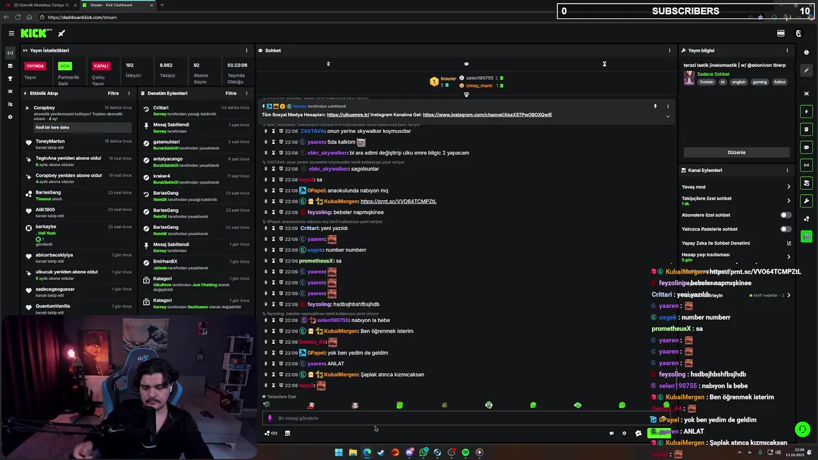Open the shop icon below message box
818x460 pixels.
coord(288,433)
